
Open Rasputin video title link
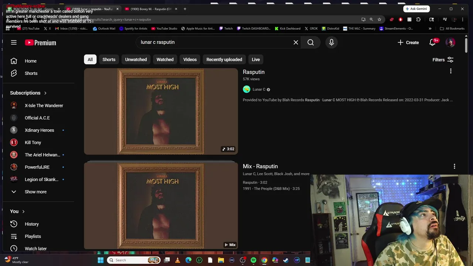point(253,72)
